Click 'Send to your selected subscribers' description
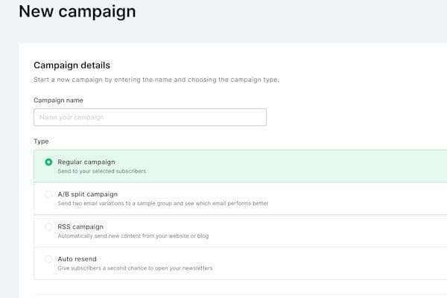Screen dimensions: 447x298 click(x=102, y=171)
